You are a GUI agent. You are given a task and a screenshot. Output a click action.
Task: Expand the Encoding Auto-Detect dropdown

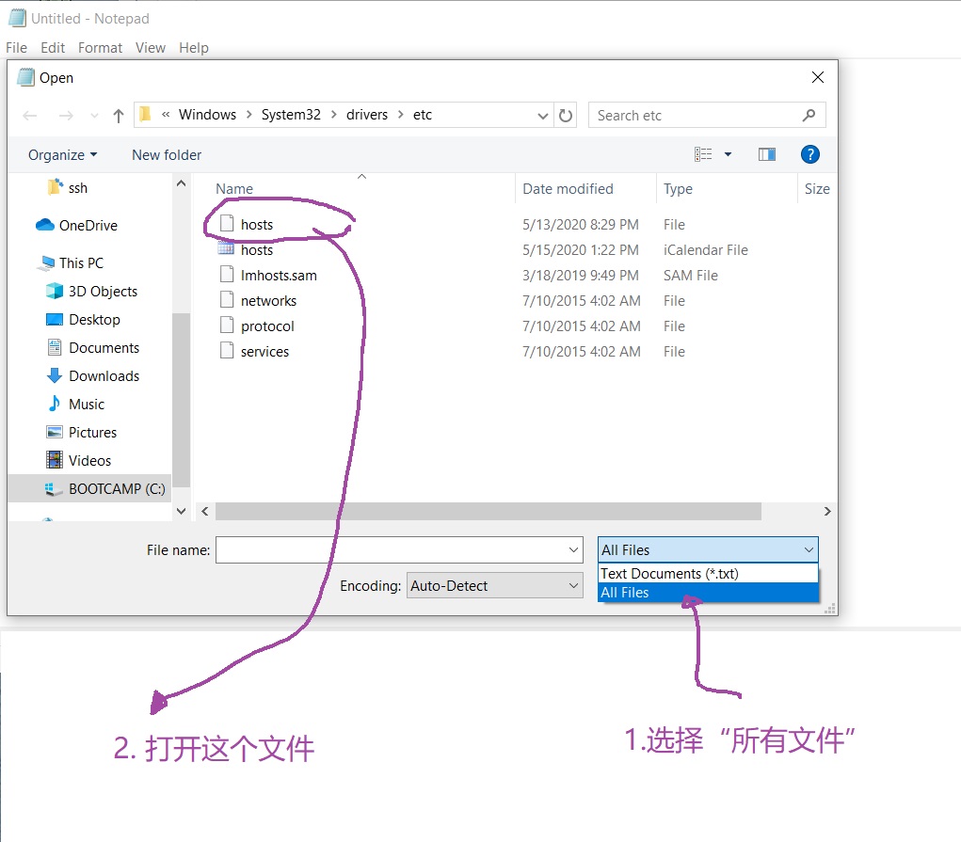click(495, 586)
